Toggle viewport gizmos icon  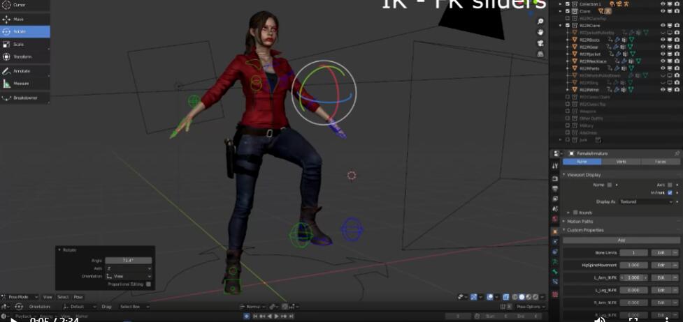tap(475, 297)
